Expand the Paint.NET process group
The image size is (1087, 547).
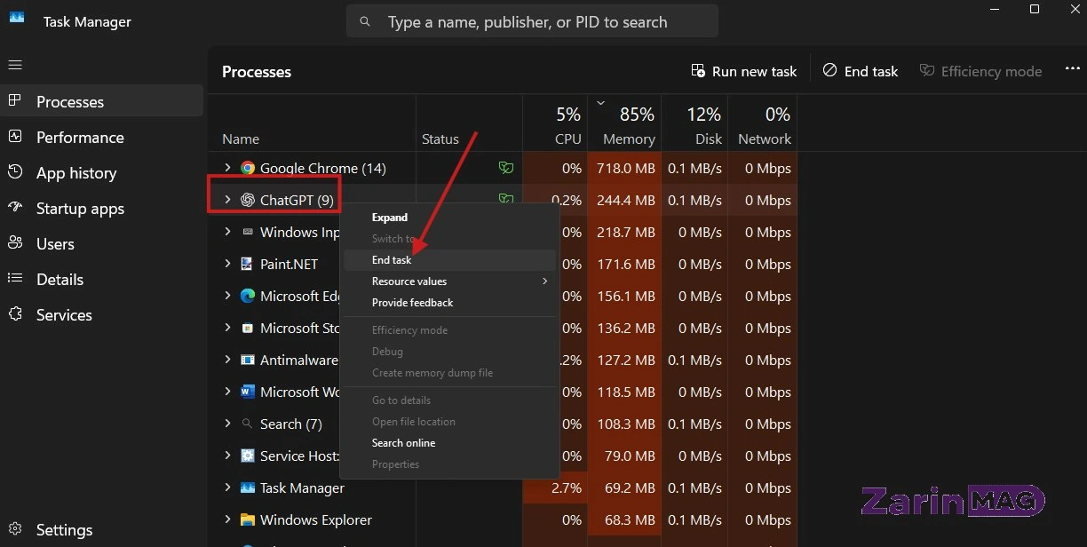pos(227,264)
